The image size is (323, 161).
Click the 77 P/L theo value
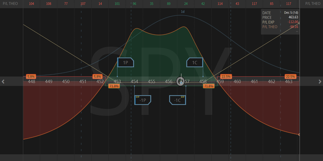(x=66, y=4)
